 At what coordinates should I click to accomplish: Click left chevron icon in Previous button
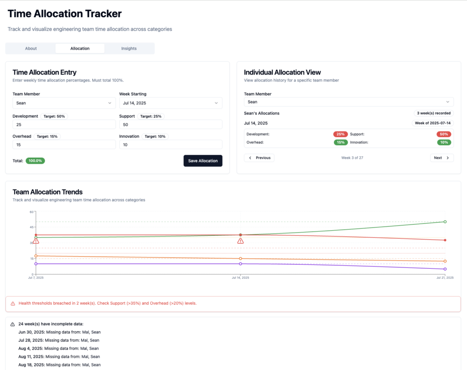[250, 158]
